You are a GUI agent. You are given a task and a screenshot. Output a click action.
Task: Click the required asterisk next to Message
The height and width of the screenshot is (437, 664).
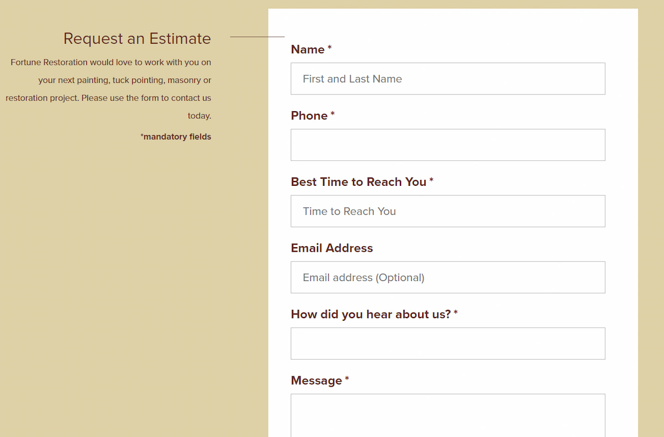[x=347, y=379]
